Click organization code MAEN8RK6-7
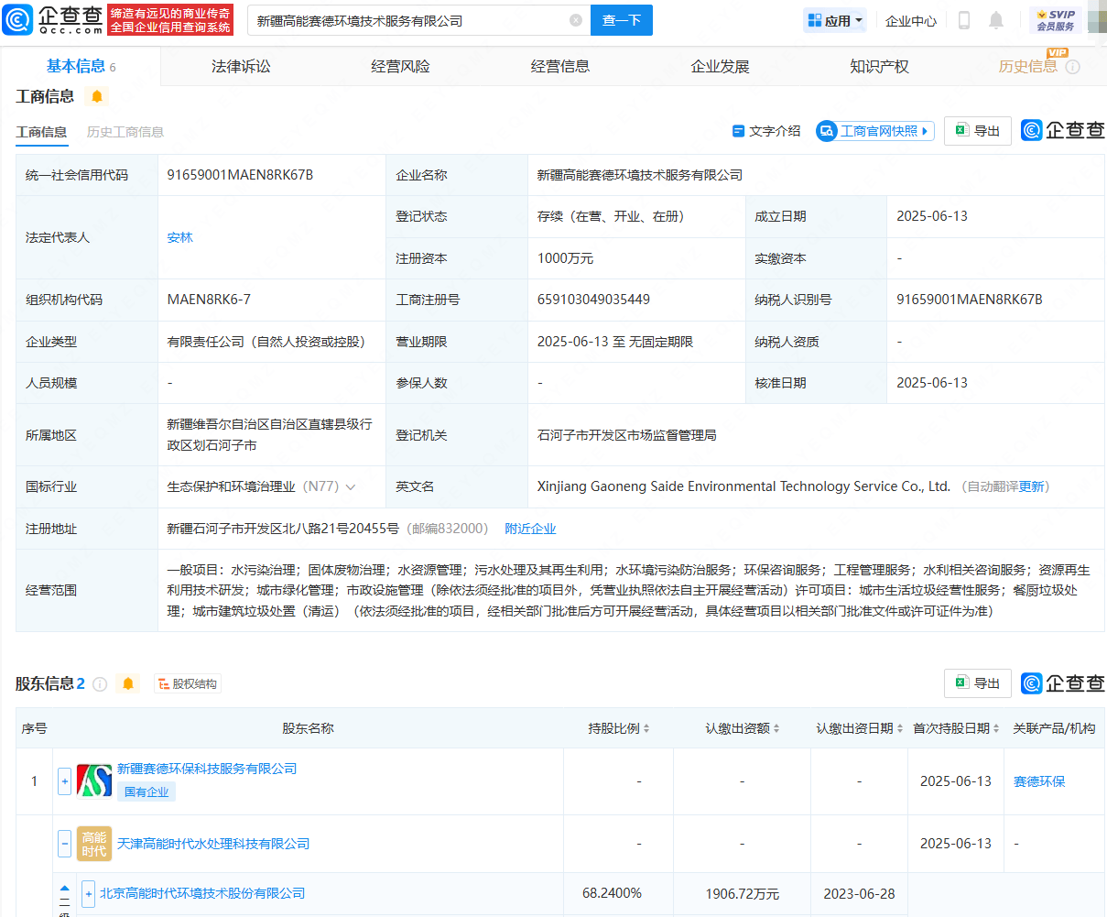Image resolution: width=1107 pixels, height=917 pixels. tap(209, 300)
